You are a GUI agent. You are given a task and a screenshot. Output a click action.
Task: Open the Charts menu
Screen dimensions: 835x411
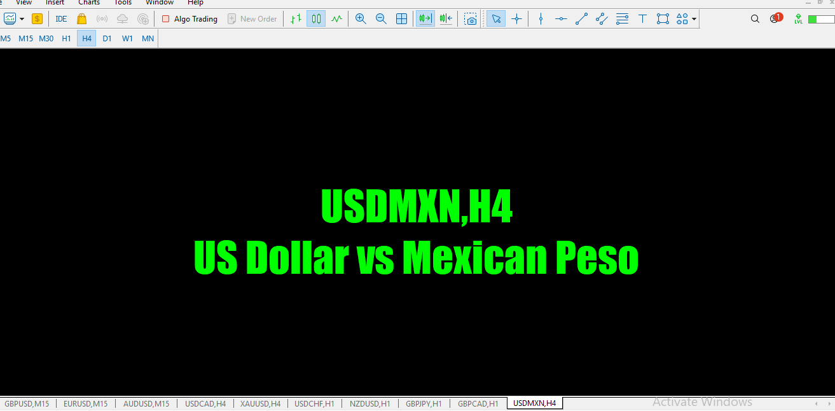(x=88, y=3)
